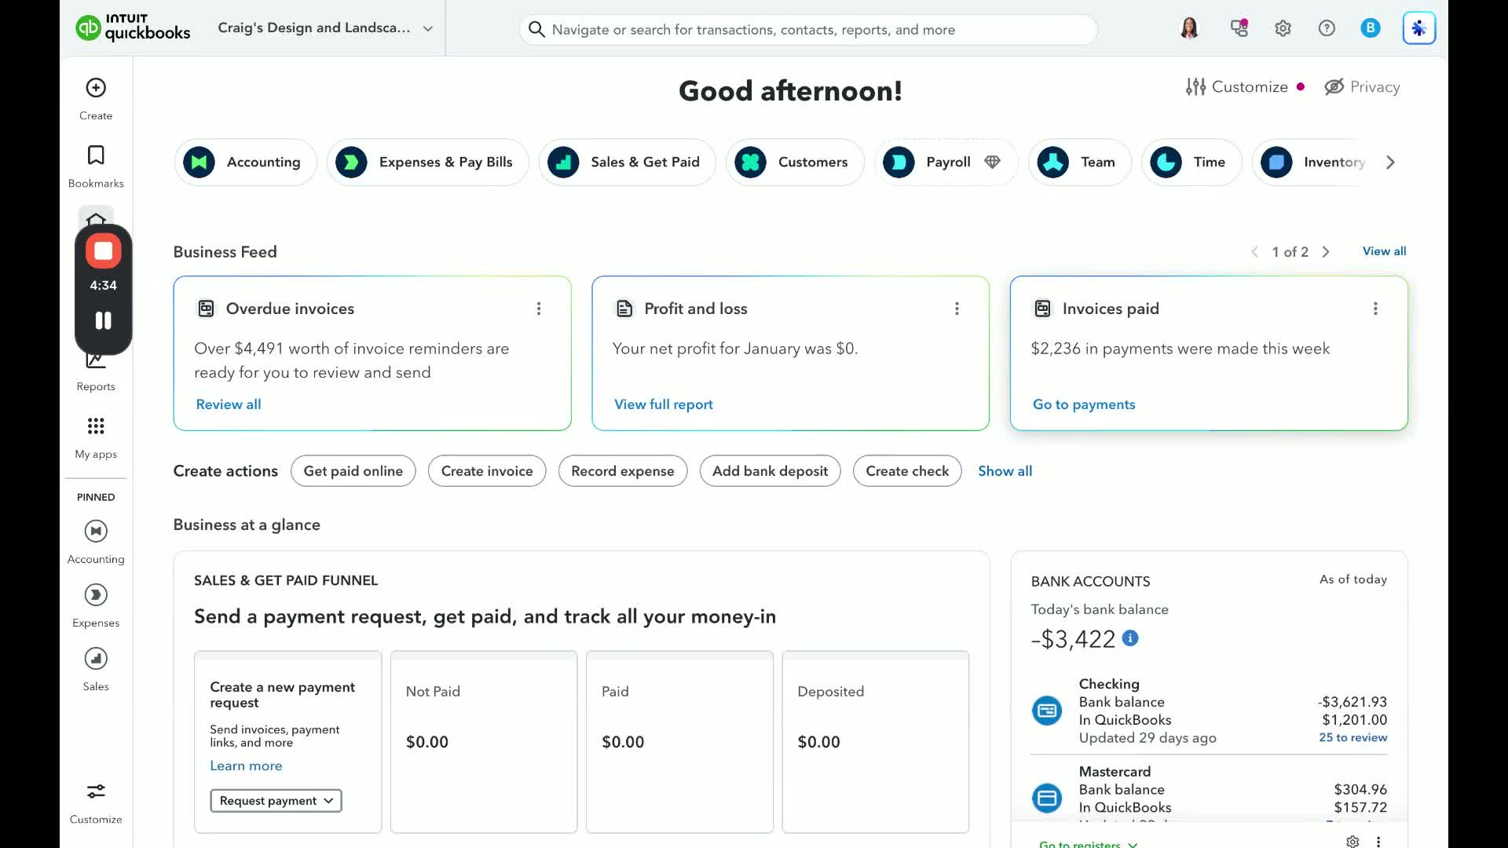1508x848 pixels.
Task: Stop the screen recording
Action: click(x=103, y=251)
